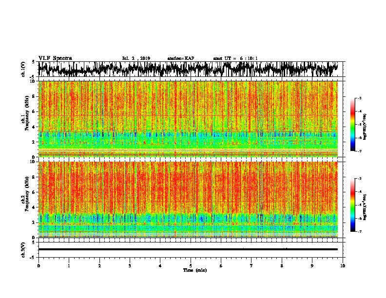Screen dimensions: 386x298
Task: Click the ch.1 colorbar log(PSD) label
Action: pyautogui.click(x=365, y=127)
